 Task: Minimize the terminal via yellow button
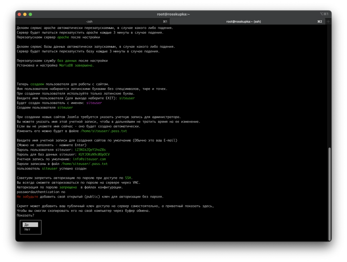(x=25, y=14)
